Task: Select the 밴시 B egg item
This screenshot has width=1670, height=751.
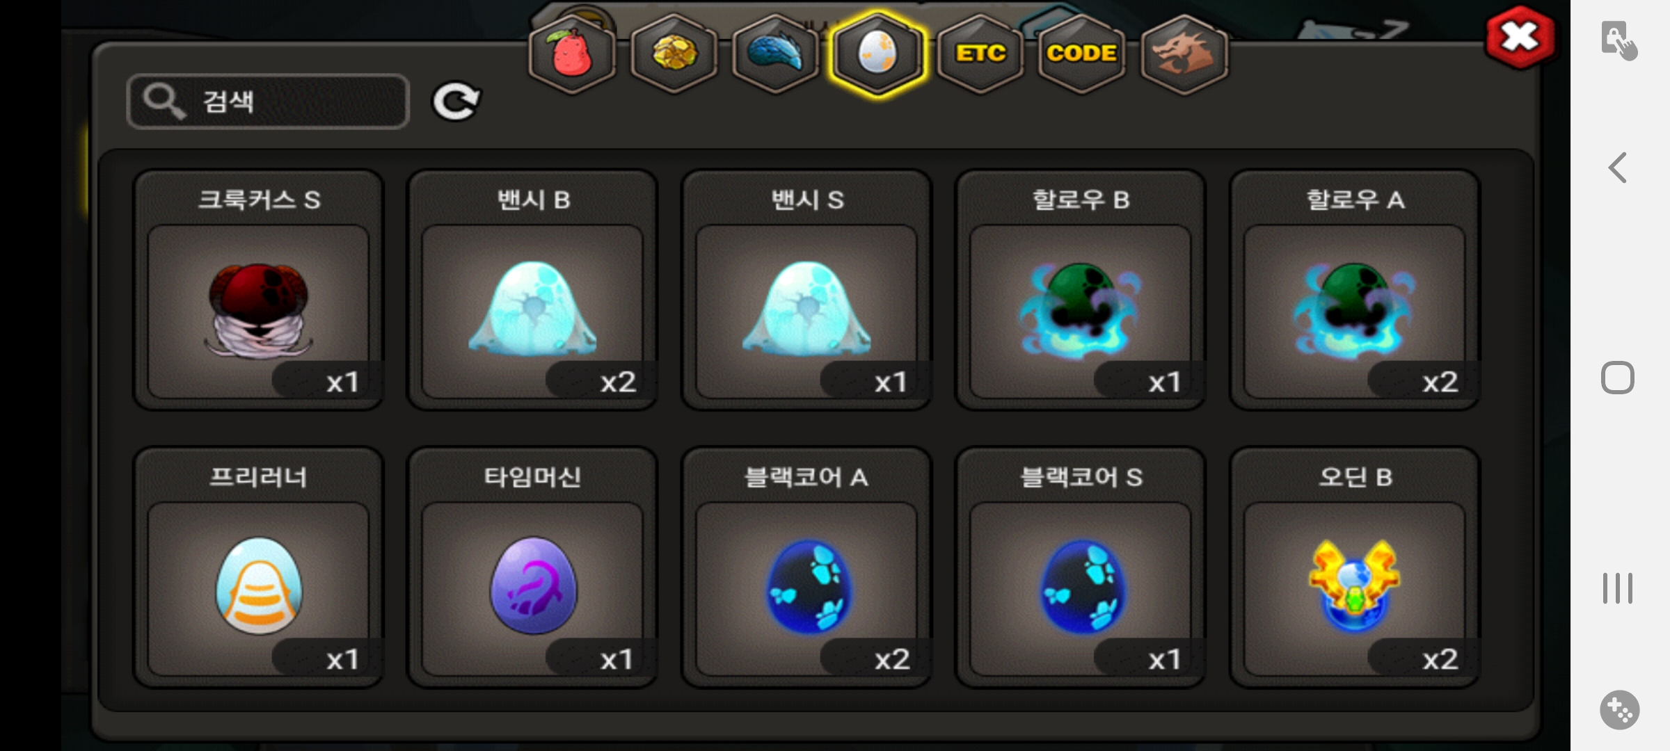Action: point(532,290)
